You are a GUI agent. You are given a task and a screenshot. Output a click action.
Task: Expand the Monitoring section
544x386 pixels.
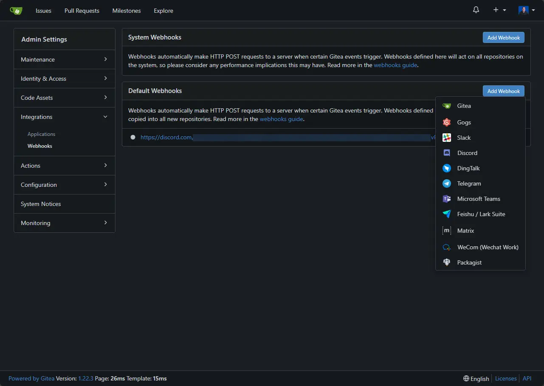[64, 223]
